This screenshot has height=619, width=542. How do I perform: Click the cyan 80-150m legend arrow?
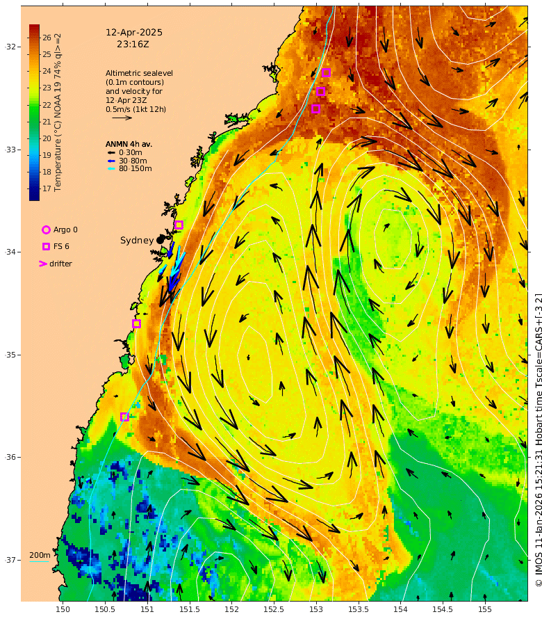click(x=111, y=168)
